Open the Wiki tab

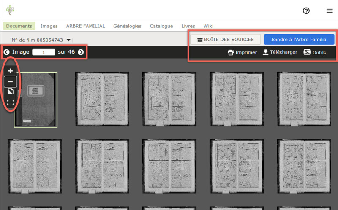(208, 26)
